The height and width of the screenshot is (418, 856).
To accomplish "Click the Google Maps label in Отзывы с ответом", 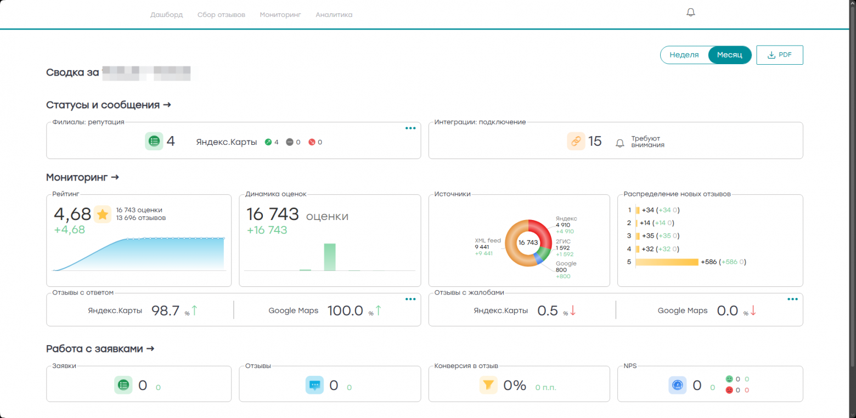I will [x=293, y=310].
